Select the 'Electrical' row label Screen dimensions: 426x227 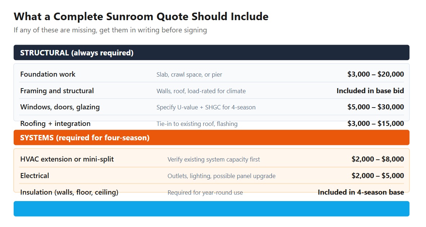(35, 176)
